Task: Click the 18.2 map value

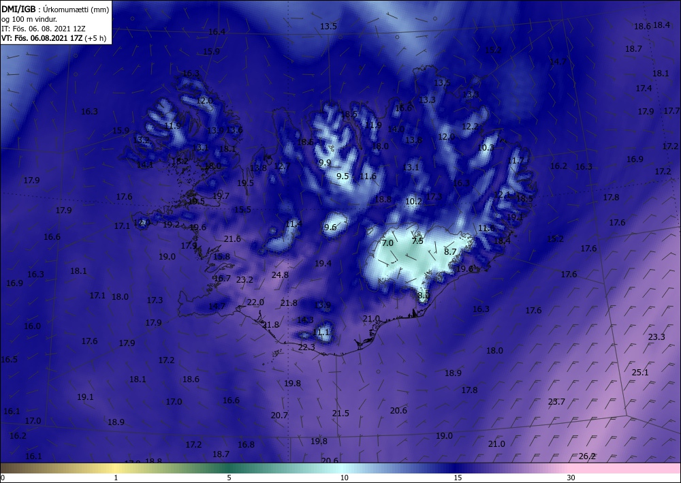Action: tap(180, 161)
